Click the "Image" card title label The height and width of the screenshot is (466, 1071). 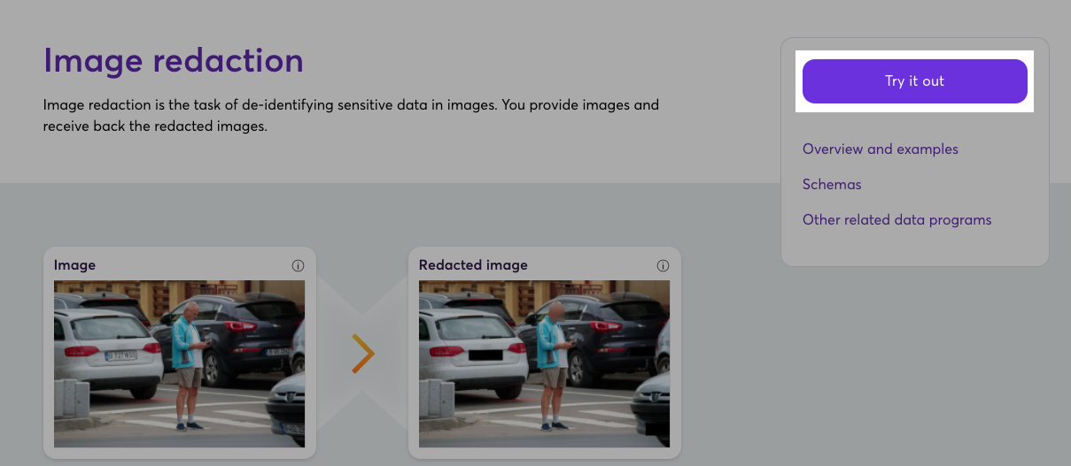pos(74,265)
